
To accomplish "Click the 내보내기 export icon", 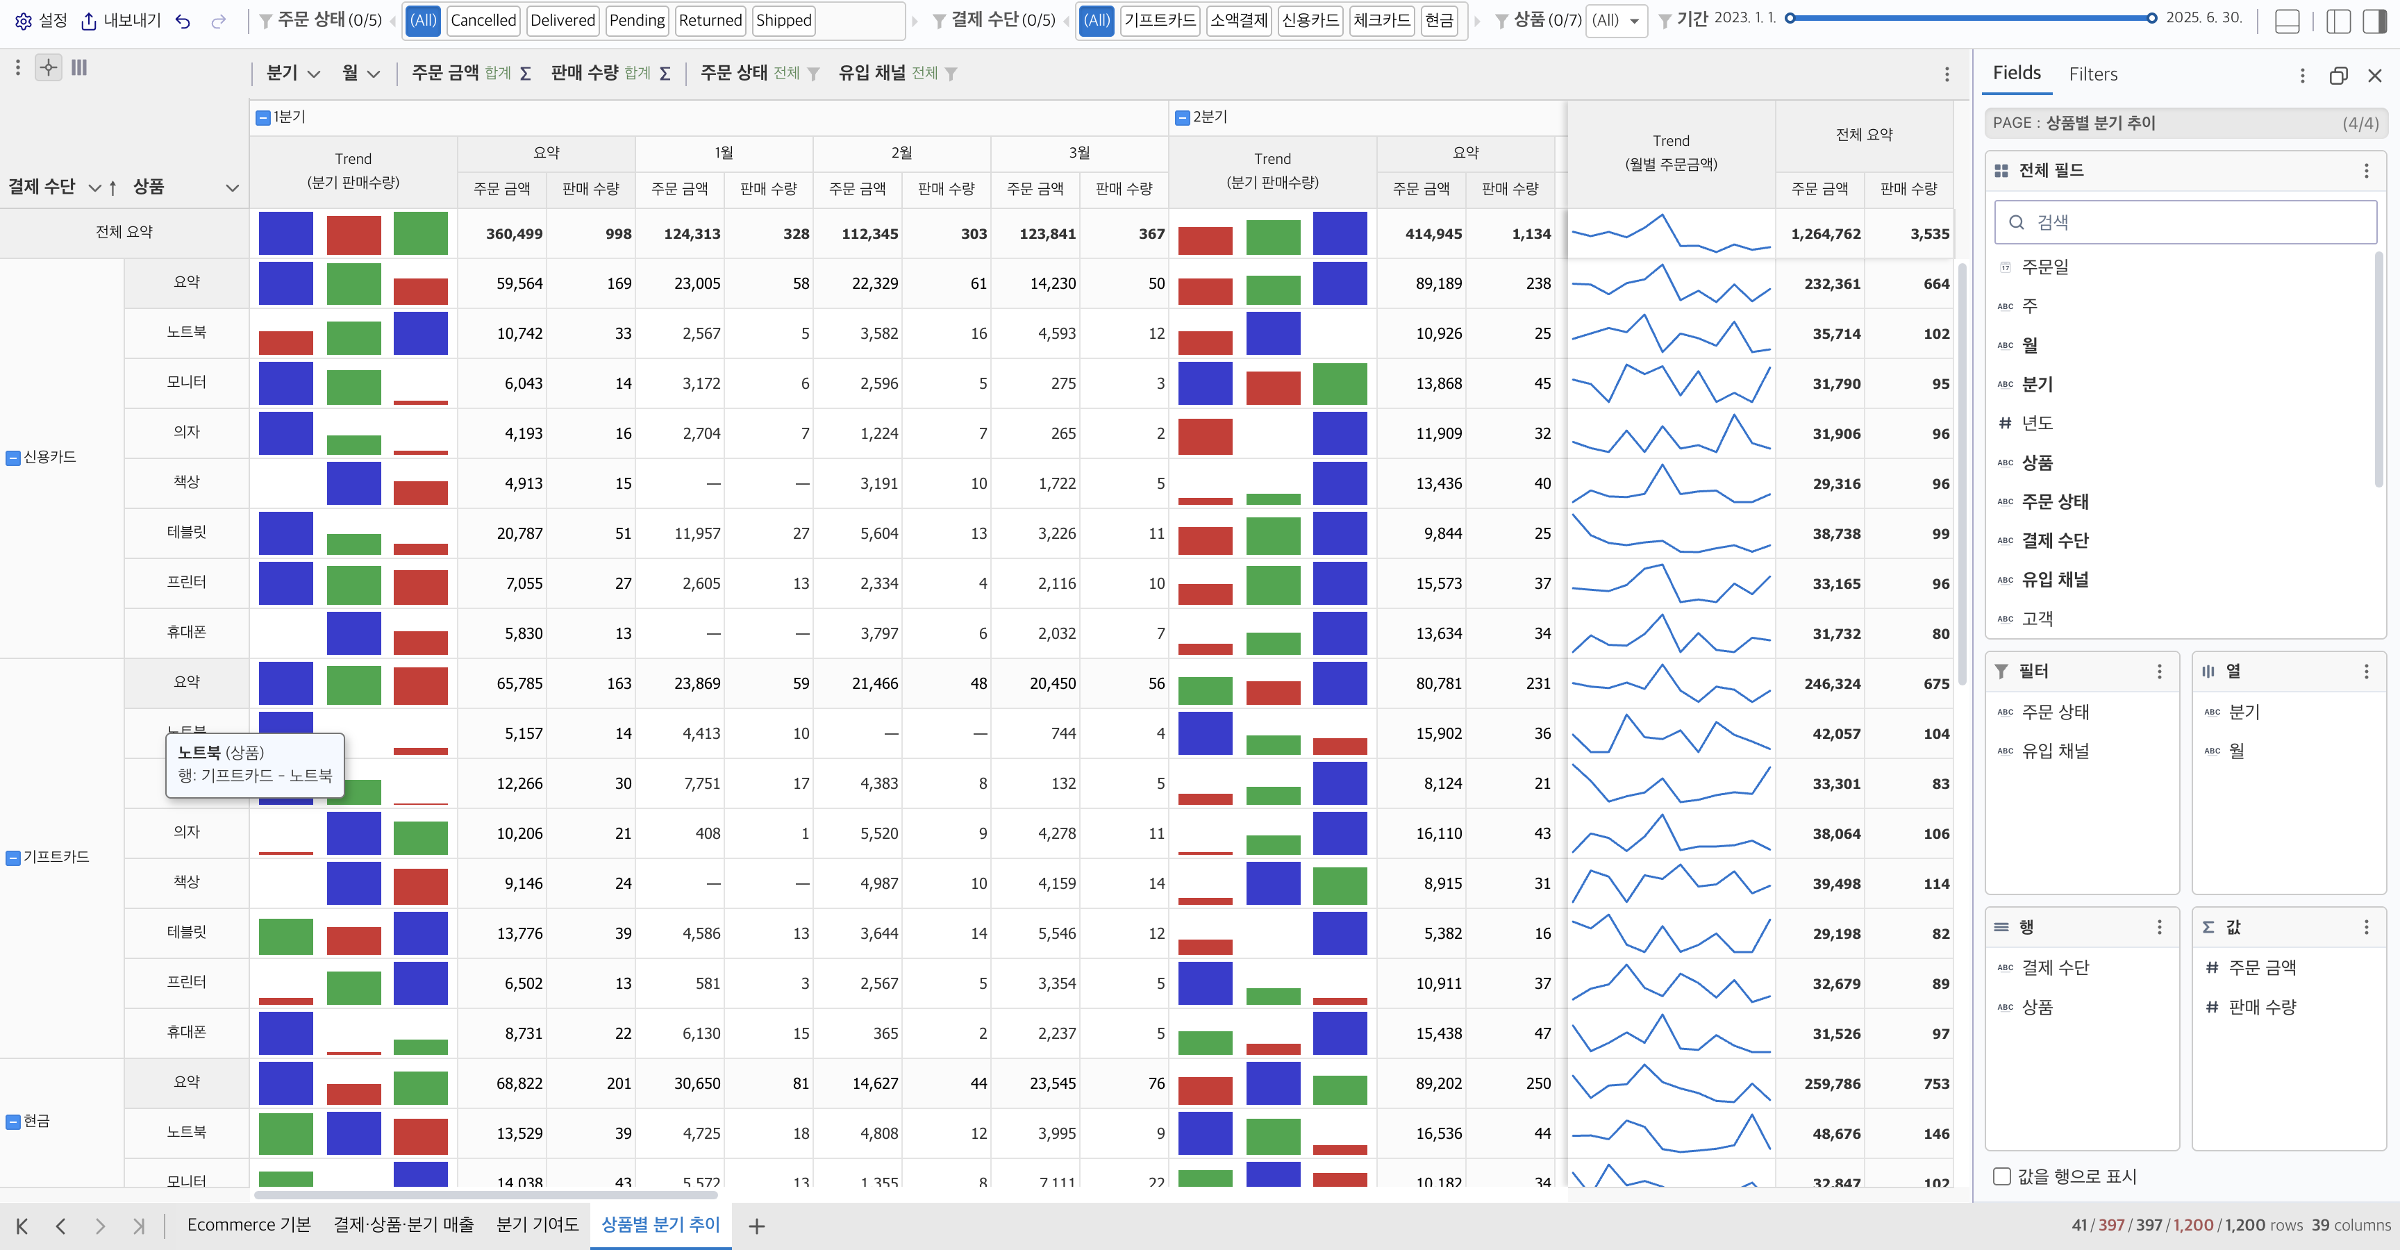I will click(x=88, y=21).
